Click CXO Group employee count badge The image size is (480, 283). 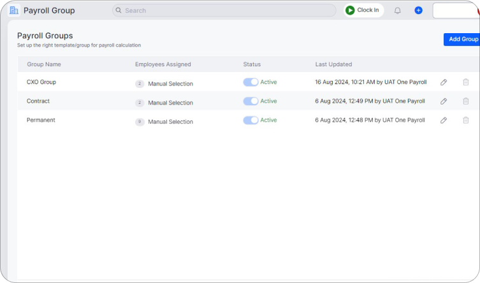pos(140,83)
